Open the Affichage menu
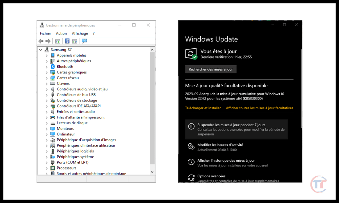The width and height of the screenshot is (339, 203). (80, 33)
